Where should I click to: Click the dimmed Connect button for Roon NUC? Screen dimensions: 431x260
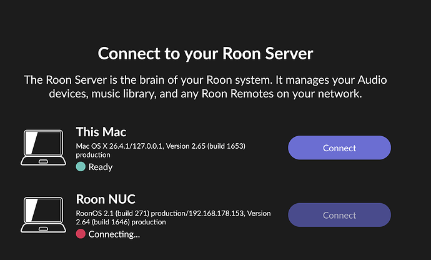[x=339, y=215]
